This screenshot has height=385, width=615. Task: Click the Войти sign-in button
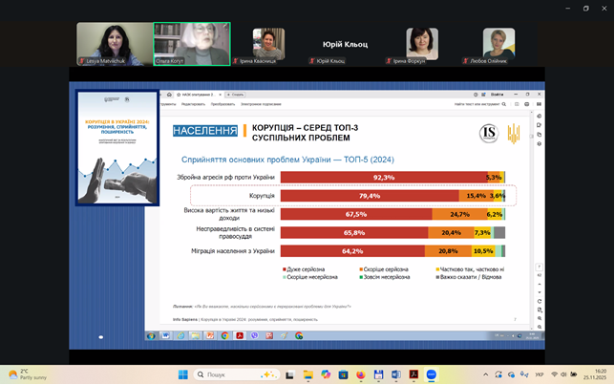(x=497, y=95)
